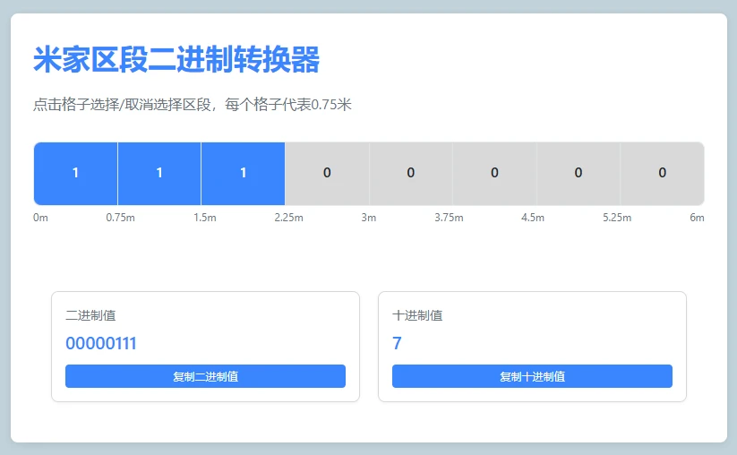
Task: Toggle the segment cell between 0.75m and 1.5m
Action: pyautogui.click(x=159, y=174)
